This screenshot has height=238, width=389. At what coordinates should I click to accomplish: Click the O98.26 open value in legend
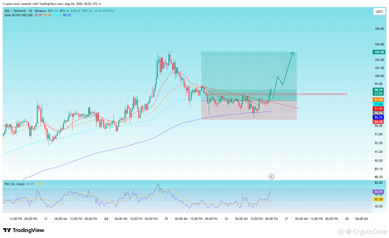53,11
